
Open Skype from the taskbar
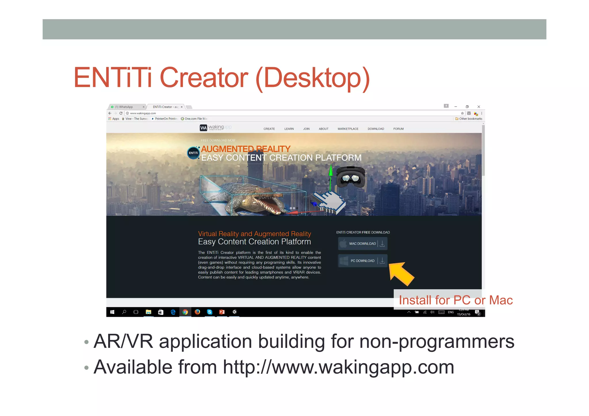pyautogui.click(x=210, y=312)
